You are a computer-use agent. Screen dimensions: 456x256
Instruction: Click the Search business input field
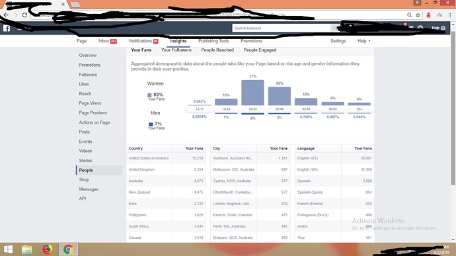(282, 28)
